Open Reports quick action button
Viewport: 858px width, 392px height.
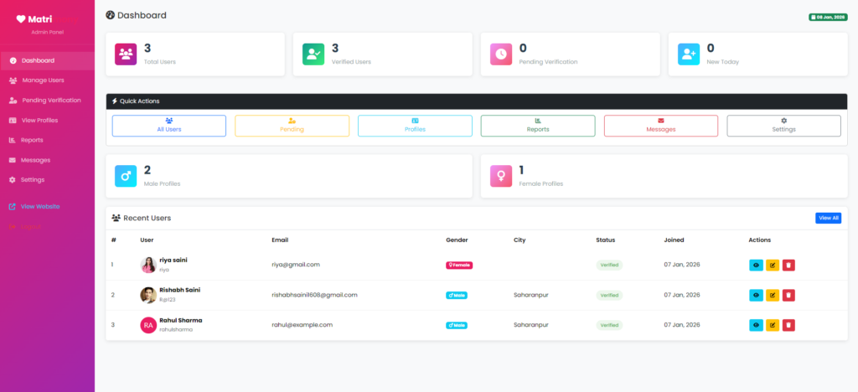538,126
